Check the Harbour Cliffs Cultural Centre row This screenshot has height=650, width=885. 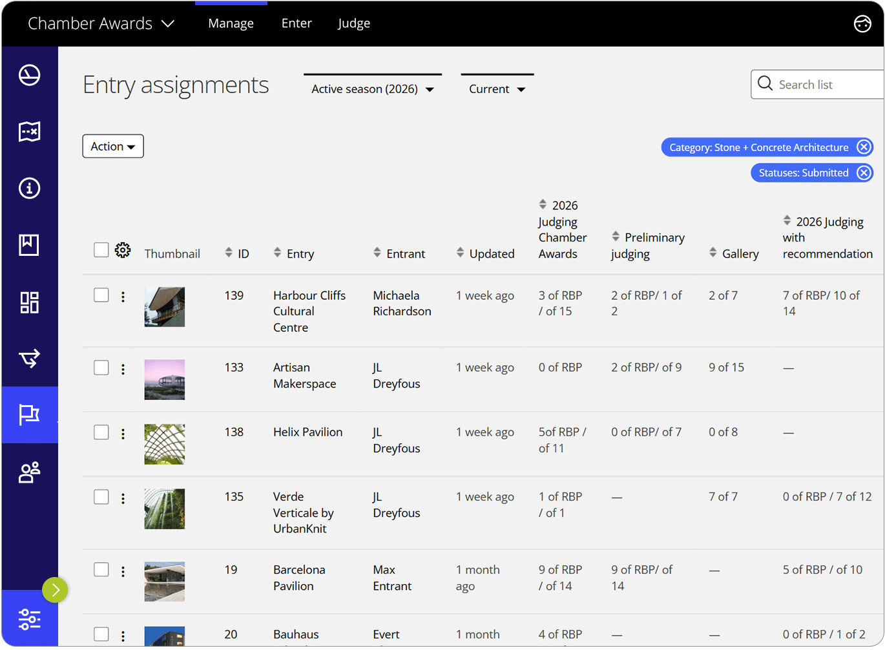pos(101,295)
